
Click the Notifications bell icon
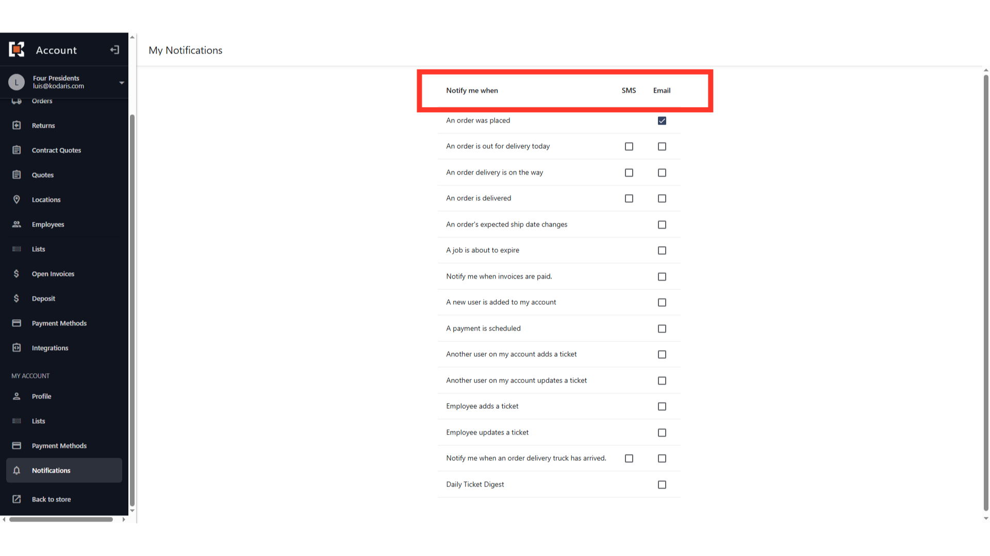[x=16, y=471]
